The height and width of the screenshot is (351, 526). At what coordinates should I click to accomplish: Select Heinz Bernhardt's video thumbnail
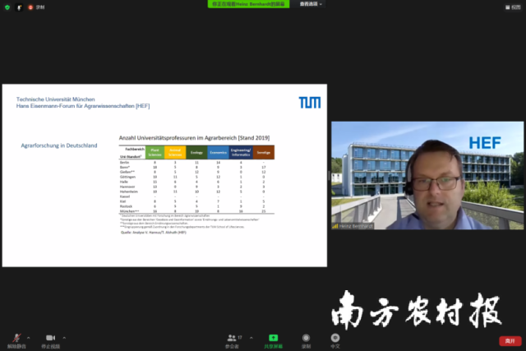427,175
